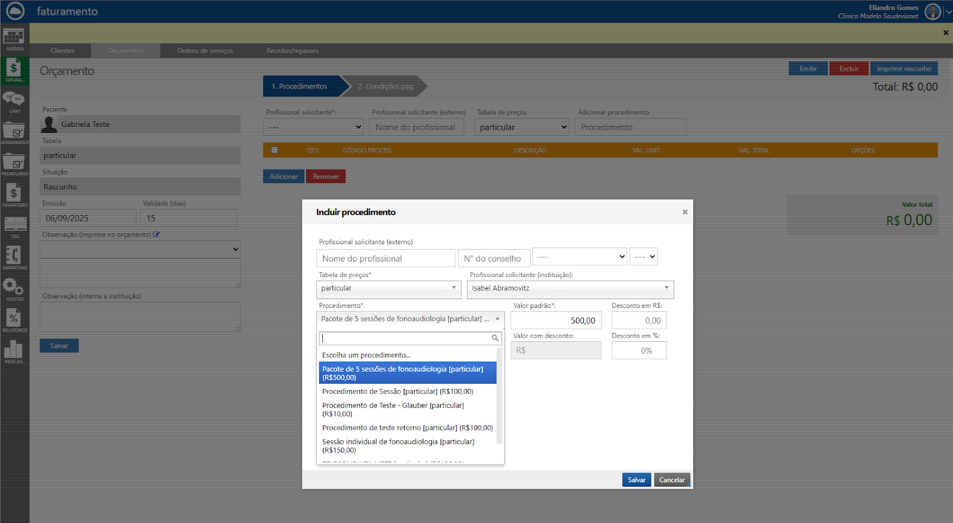This screenshot has height=523, width=953.
Task: Open the dialog's Tabela de preços select
Action: click(x=389, y=288)
